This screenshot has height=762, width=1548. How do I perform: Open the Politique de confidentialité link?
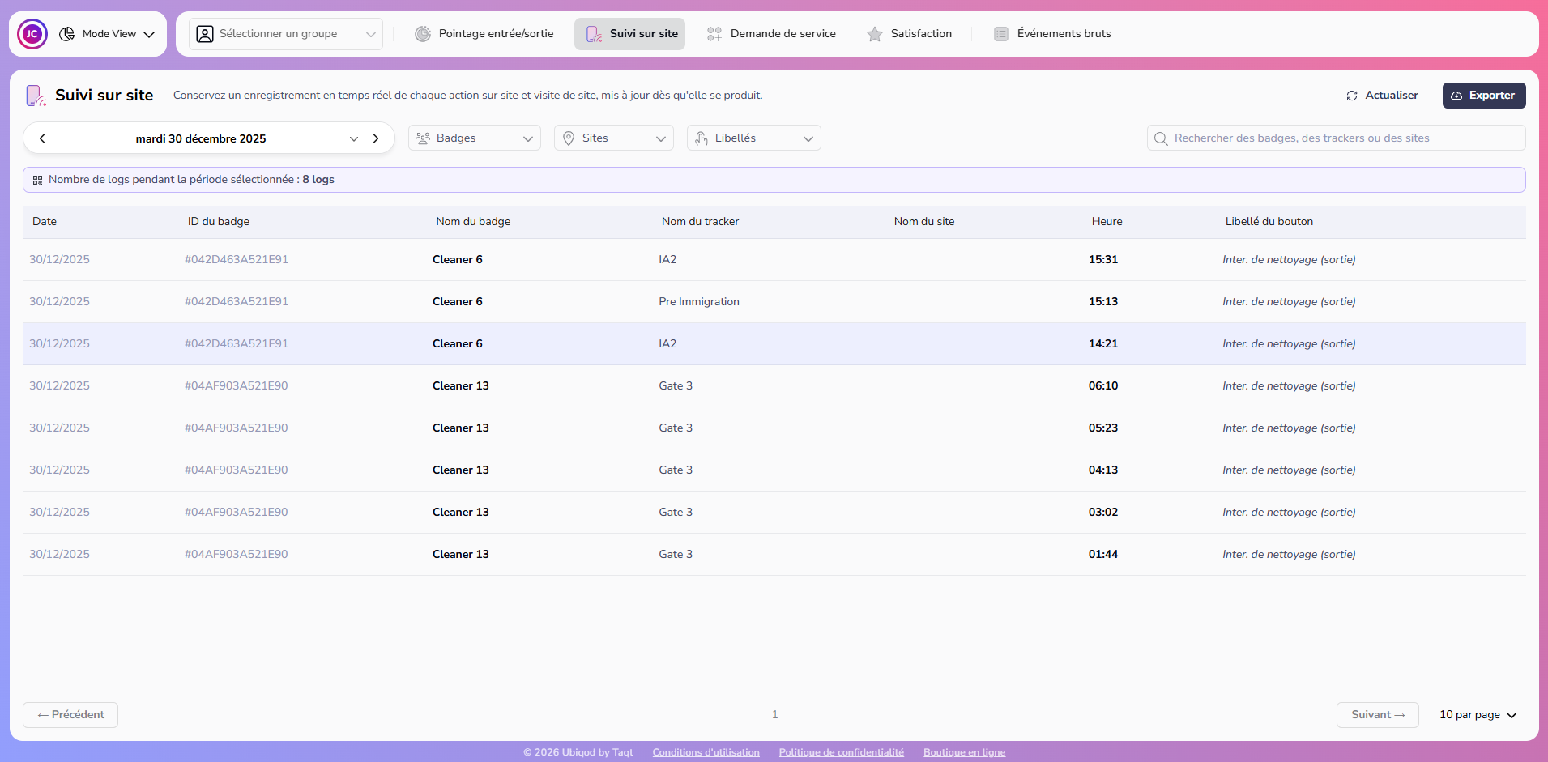841,752
